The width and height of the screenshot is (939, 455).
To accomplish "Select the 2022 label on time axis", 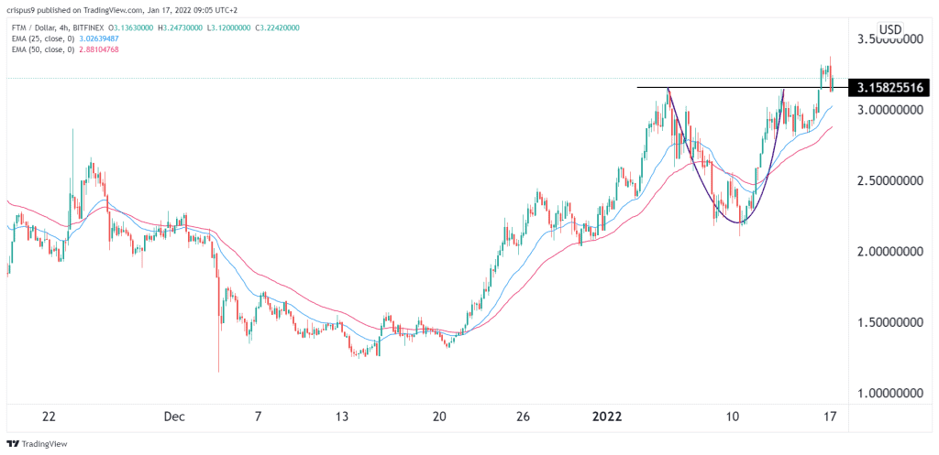I will 605,417.
